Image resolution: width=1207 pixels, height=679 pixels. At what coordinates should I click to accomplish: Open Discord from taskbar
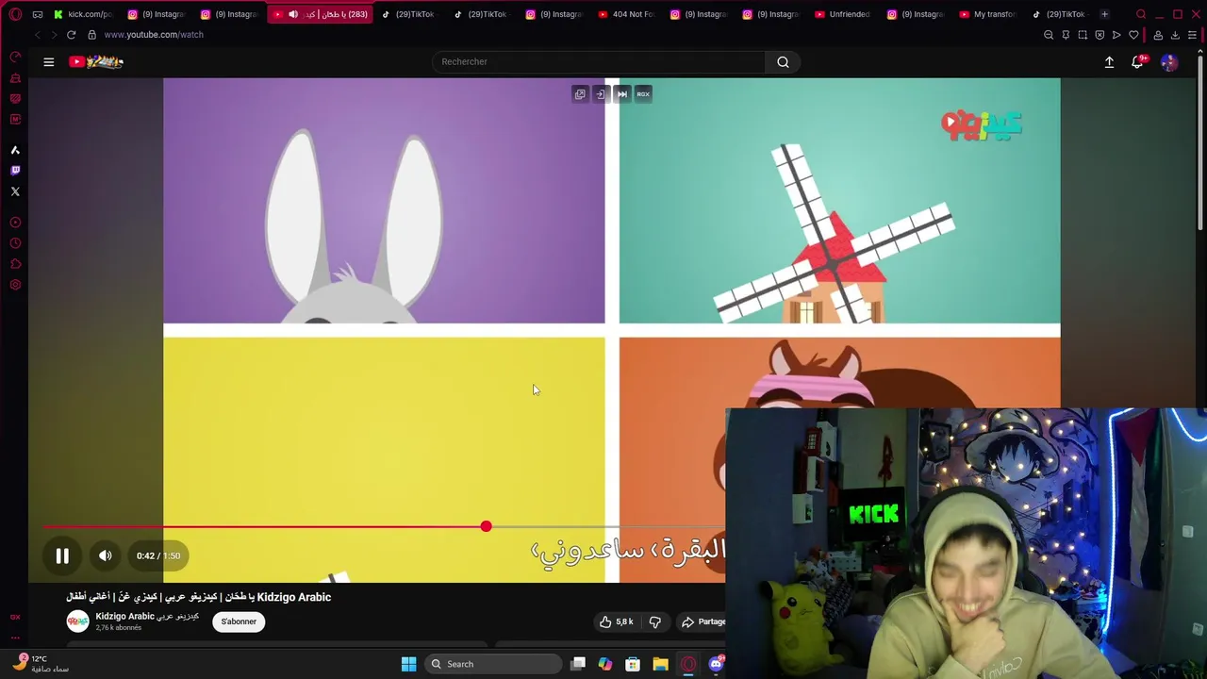[x=716, y=664]
